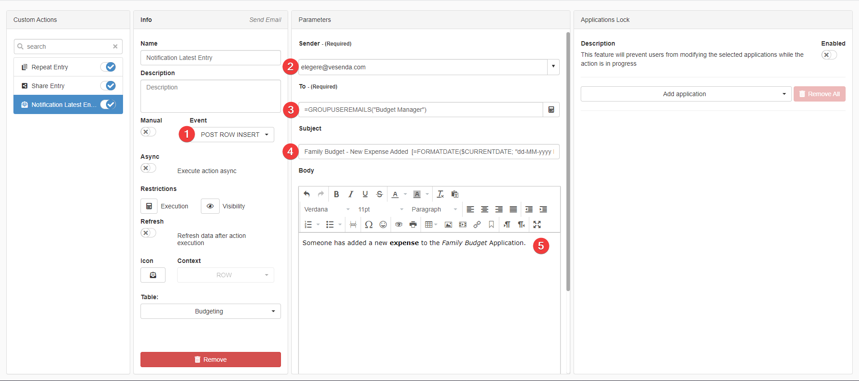This screenshot has width=859, height=381.
Task: Click the bold formatting icon
Action: tap(336, 194)
